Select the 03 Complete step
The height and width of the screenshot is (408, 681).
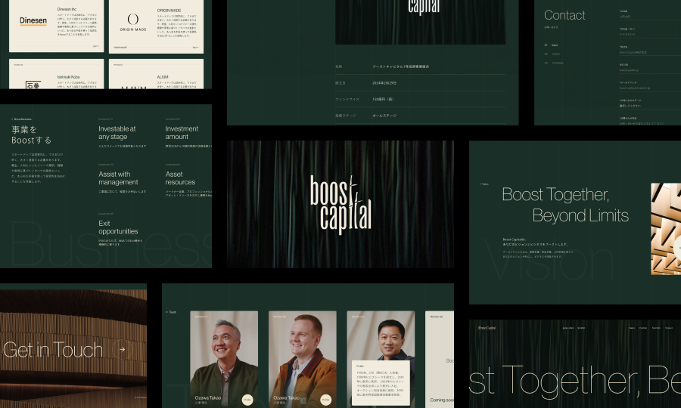pos(554,63)
